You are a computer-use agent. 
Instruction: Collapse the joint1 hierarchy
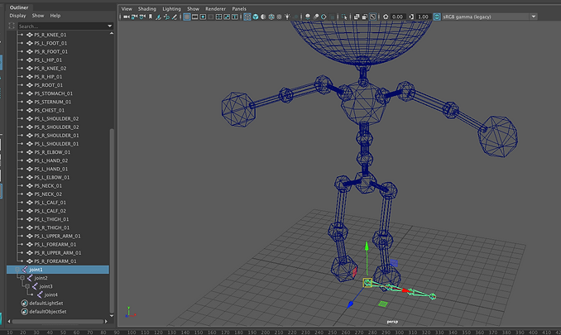pyautogui.click(x=17, y=270)
